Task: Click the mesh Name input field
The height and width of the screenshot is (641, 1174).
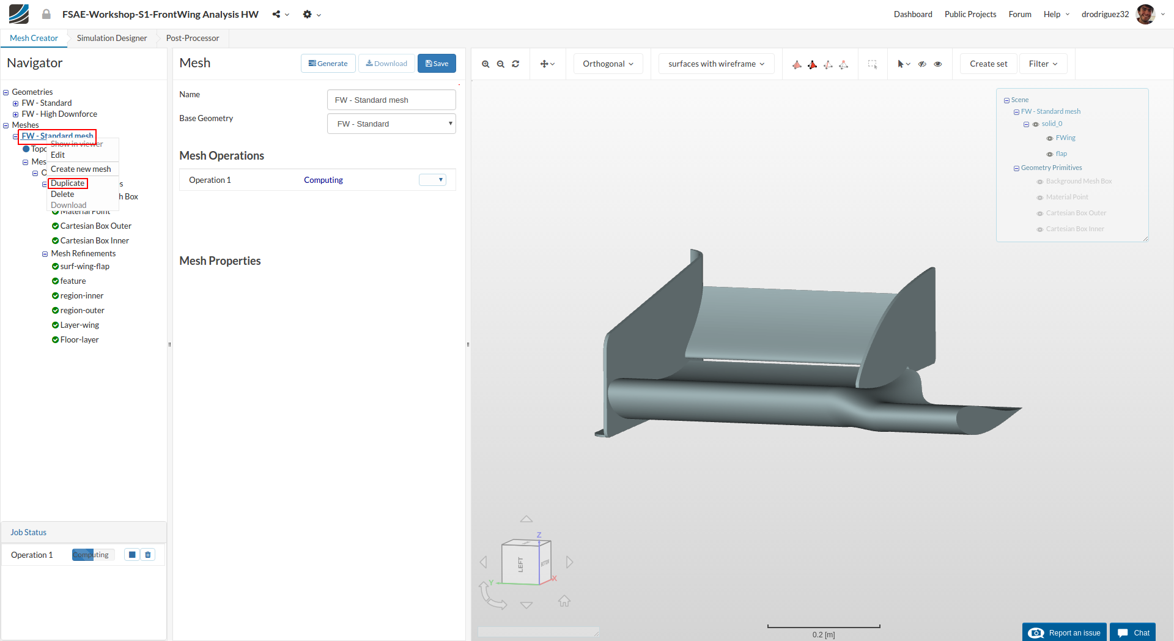Action: pyautogui.click(x=391, y=100)
